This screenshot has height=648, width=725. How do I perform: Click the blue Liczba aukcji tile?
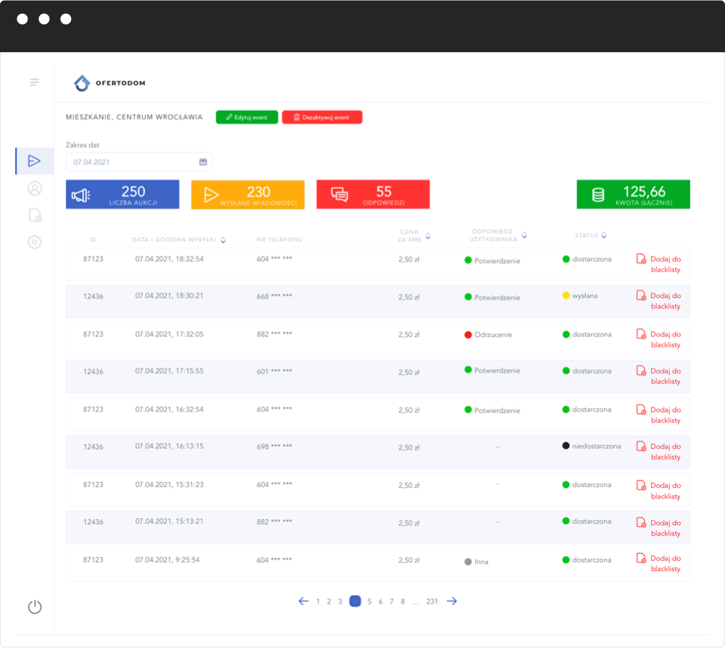(x=123, y=194)
